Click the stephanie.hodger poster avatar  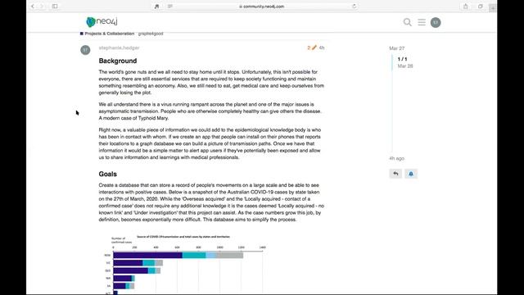(x=85, y=50)
